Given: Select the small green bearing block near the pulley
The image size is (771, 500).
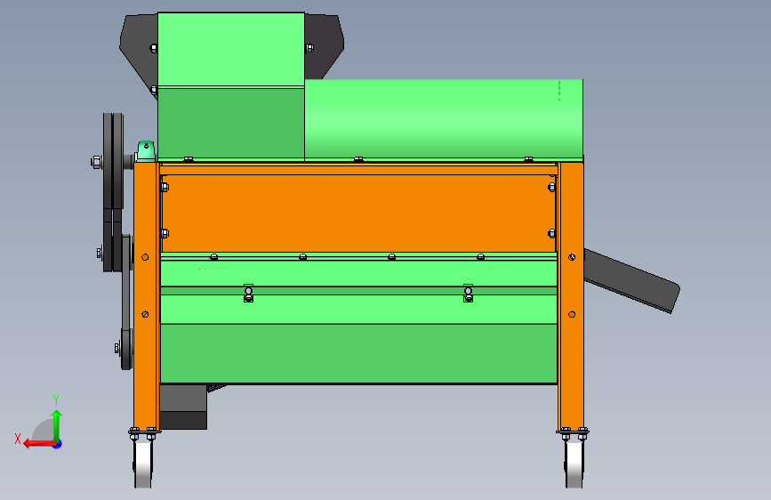Looking at the screenshot, I should tap(146, 150).
